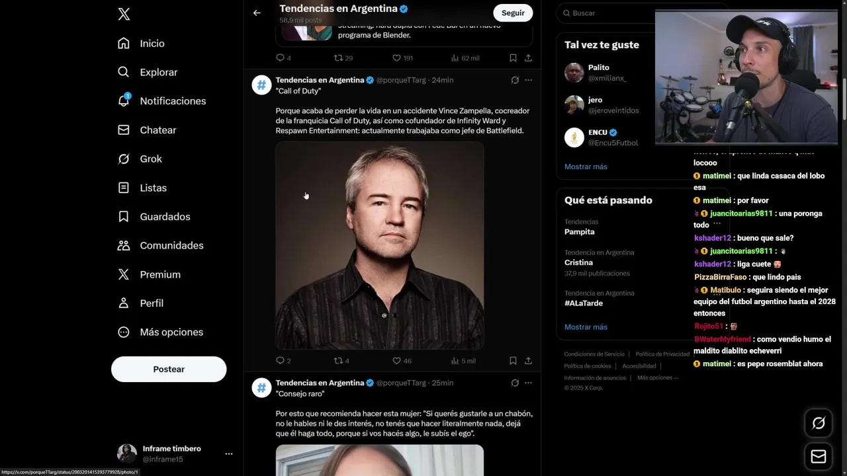The height and width of the screenshot is (476, 847).
Task: Go back with the left arrow icon
Action: (x=257, y=13)
